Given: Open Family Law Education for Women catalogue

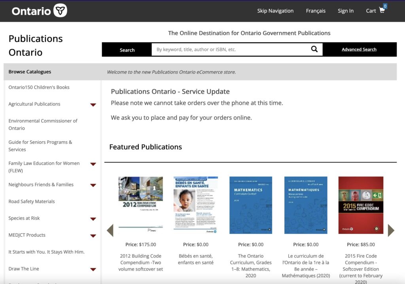Looking at the screenshot, I should pos(44,167).
